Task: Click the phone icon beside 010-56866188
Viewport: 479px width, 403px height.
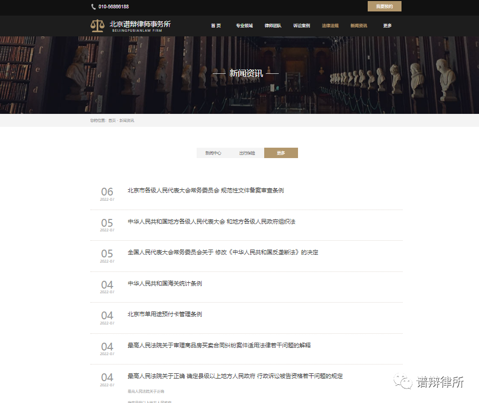Action: click(x=94, y=7)
